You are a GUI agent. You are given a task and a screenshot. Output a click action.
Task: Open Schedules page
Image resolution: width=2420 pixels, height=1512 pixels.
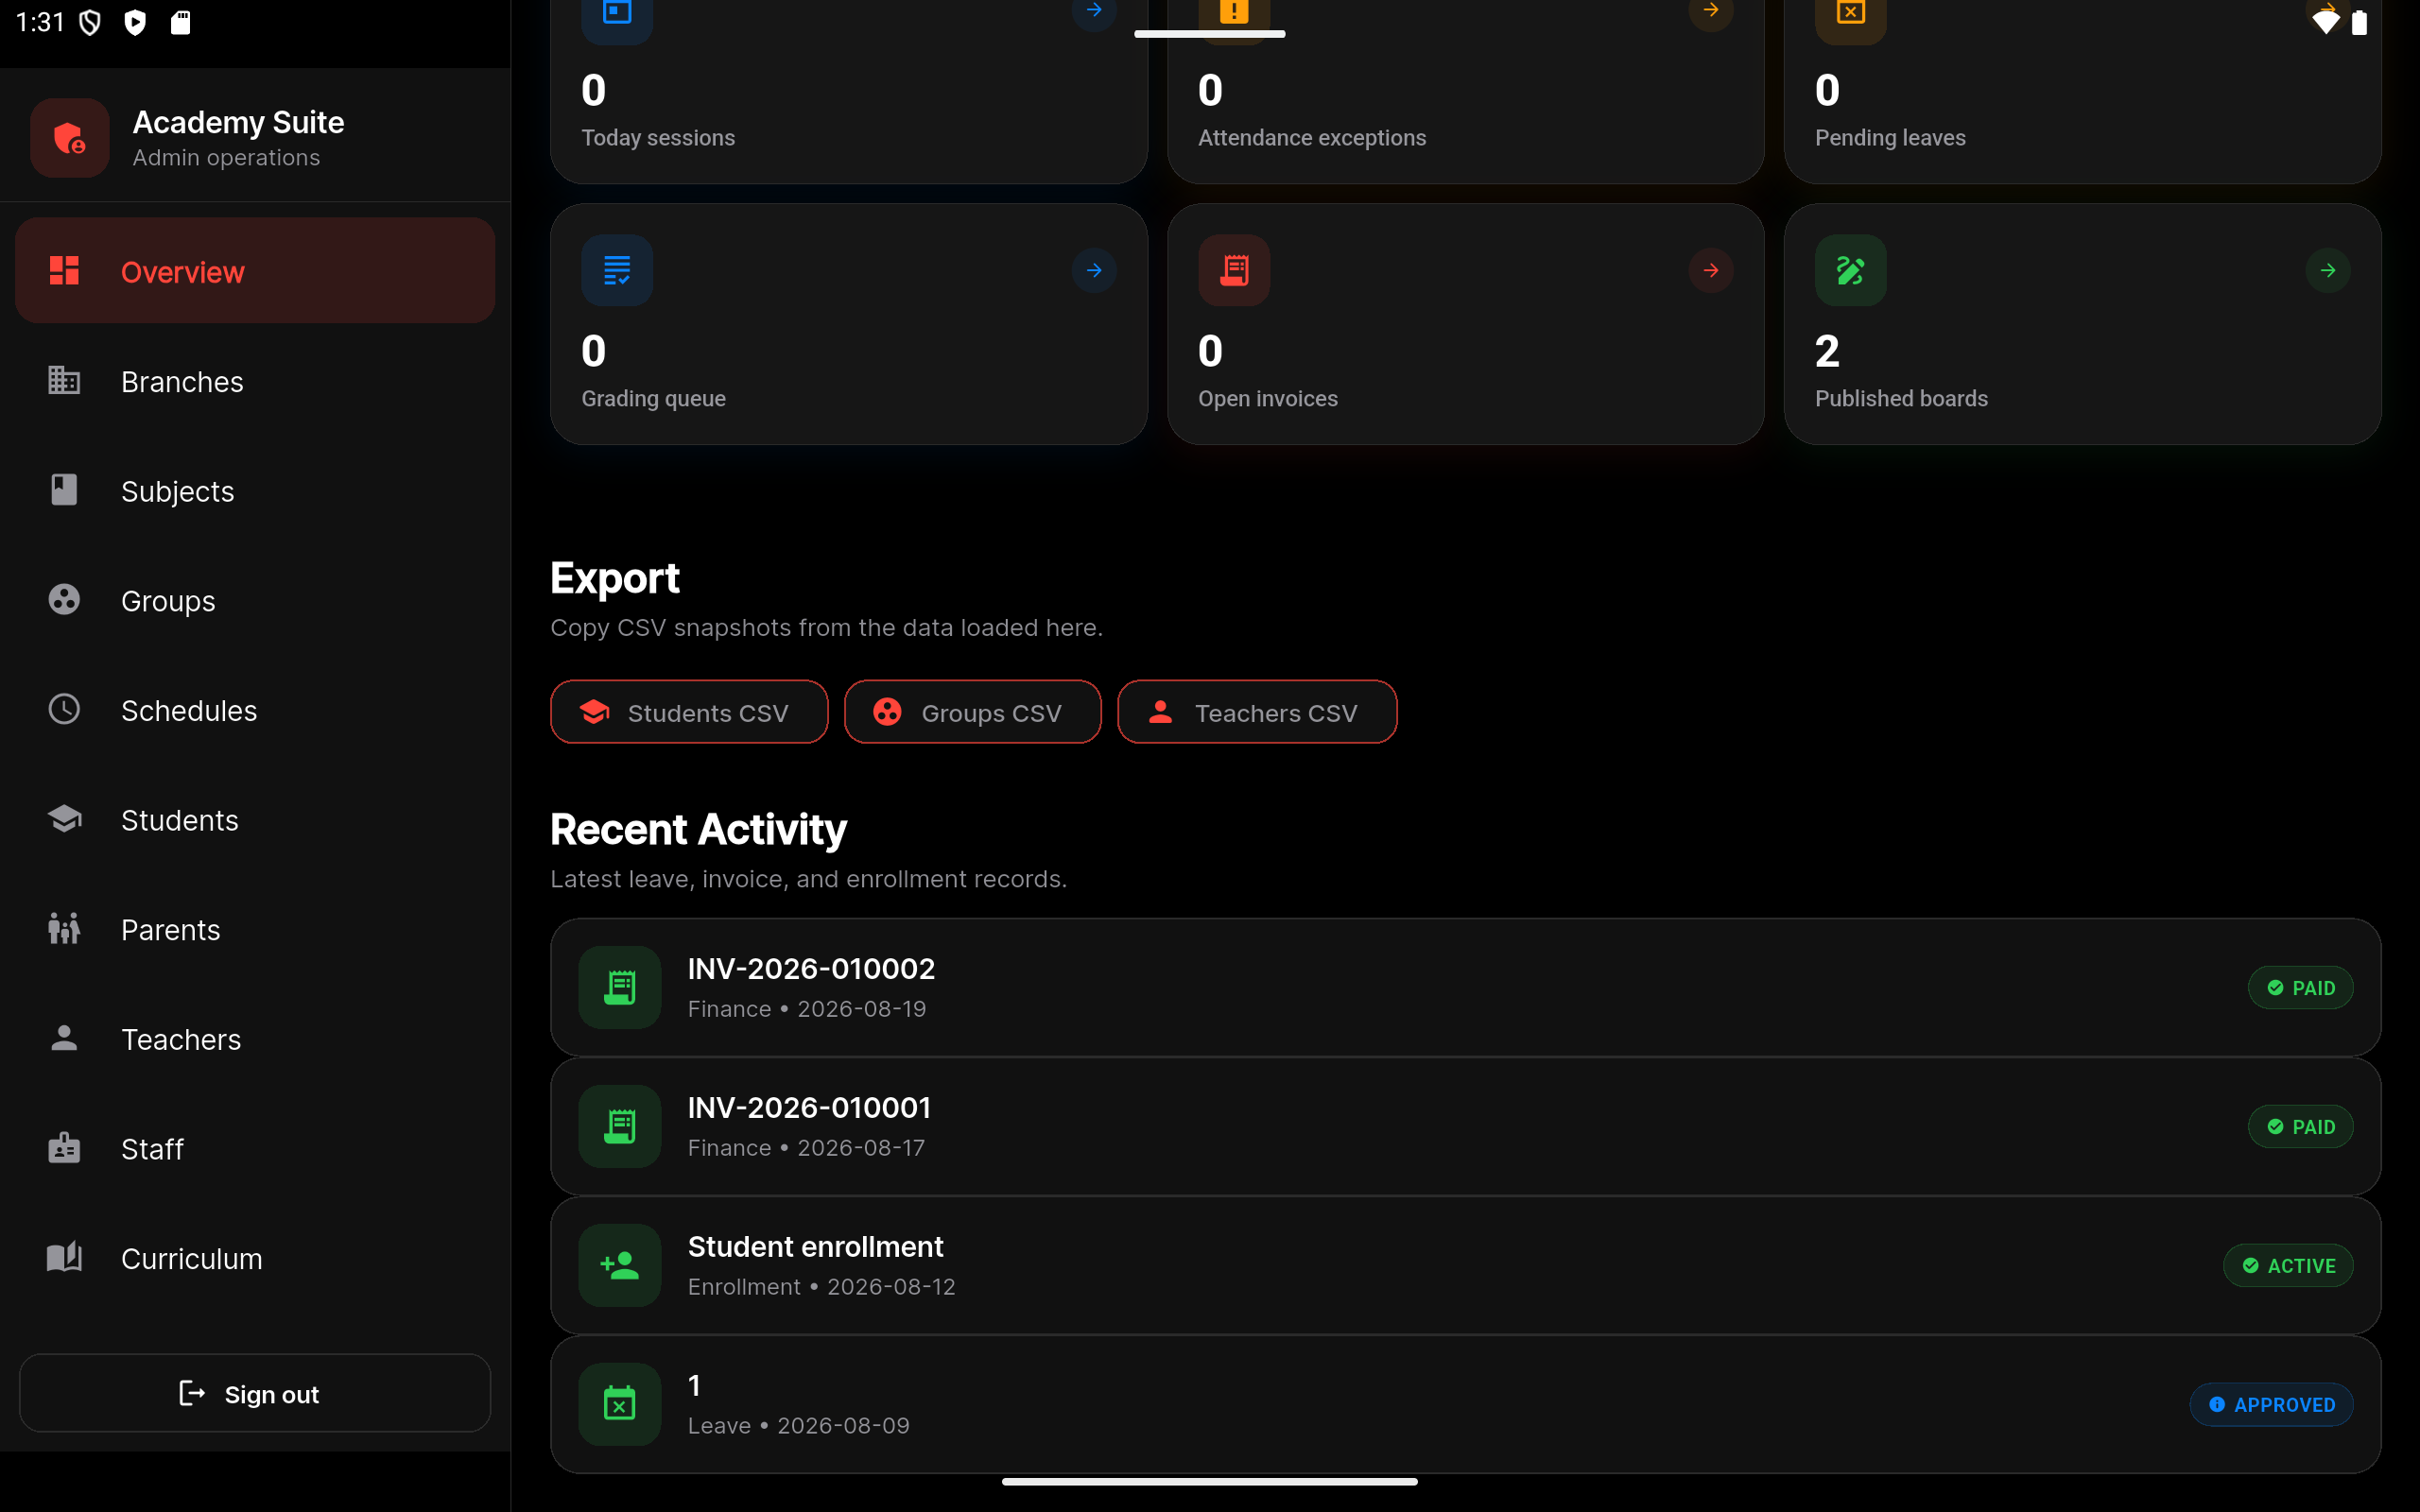[x=255, y=710]
